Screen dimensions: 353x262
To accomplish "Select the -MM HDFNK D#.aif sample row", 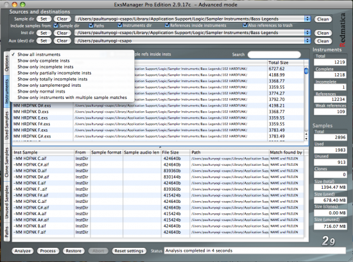I will 158,177.
